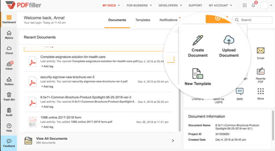Image resolution: width=275 pixels, height=151 pixels.
Task: Click the Rewrite PDF icon
Action: pyautogui.click(x=261, y=71)
